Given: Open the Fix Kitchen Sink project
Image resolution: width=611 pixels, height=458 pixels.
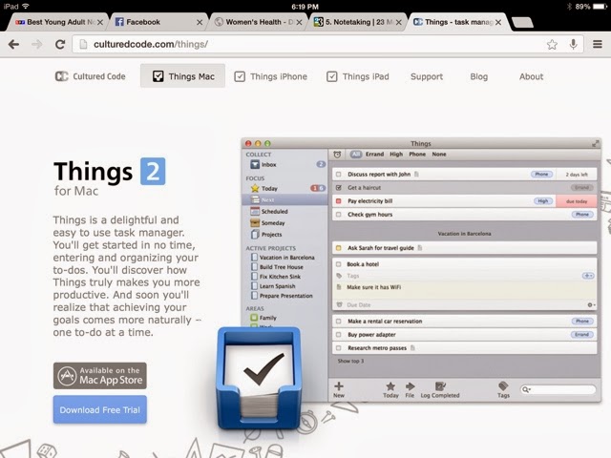Looking at the screenshot, I should 276,277.
